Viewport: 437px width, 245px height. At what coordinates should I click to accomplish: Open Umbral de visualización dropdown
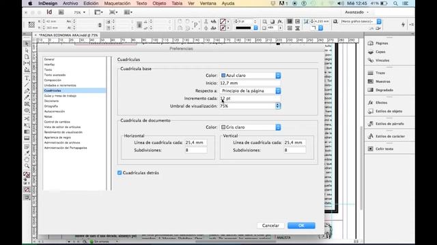click(278, 106)
